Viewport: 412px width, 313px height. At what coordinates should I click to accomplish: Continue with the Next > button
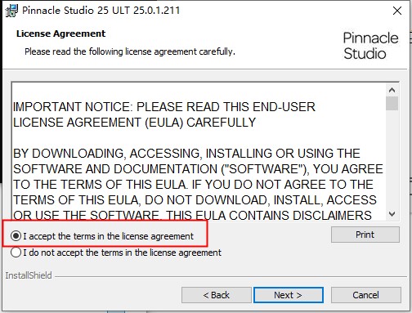tap(289, 295)
